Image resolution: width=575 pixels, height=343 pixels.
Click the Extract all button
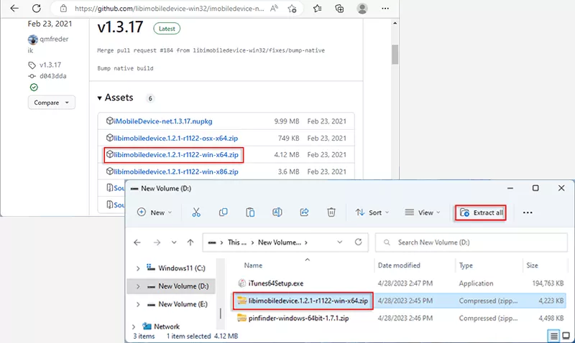482,212
